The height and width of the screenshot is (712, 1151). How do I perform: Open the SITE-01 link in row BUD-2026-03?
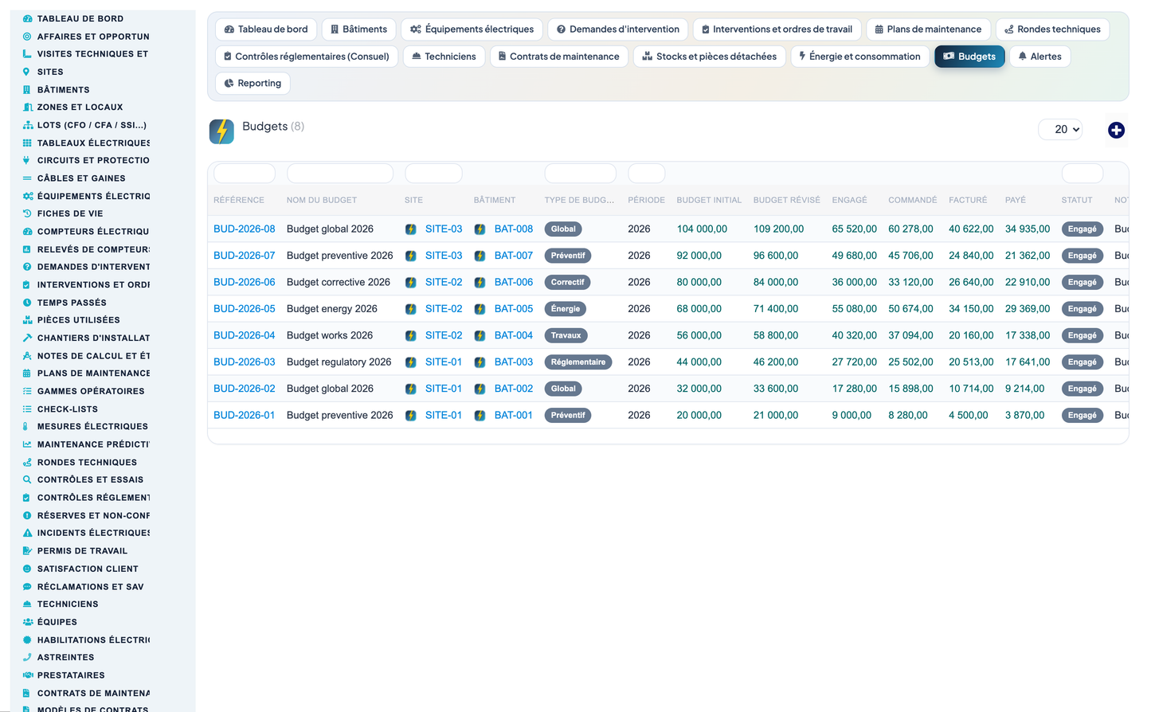[443, 362]
